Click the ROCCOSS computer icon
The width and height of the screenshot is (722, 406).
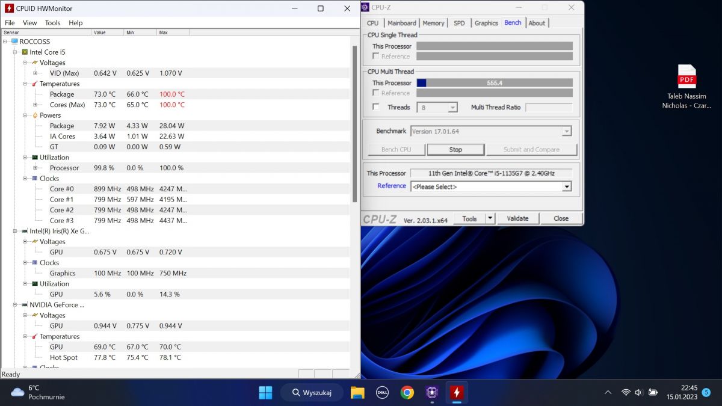tap(14, 42)
